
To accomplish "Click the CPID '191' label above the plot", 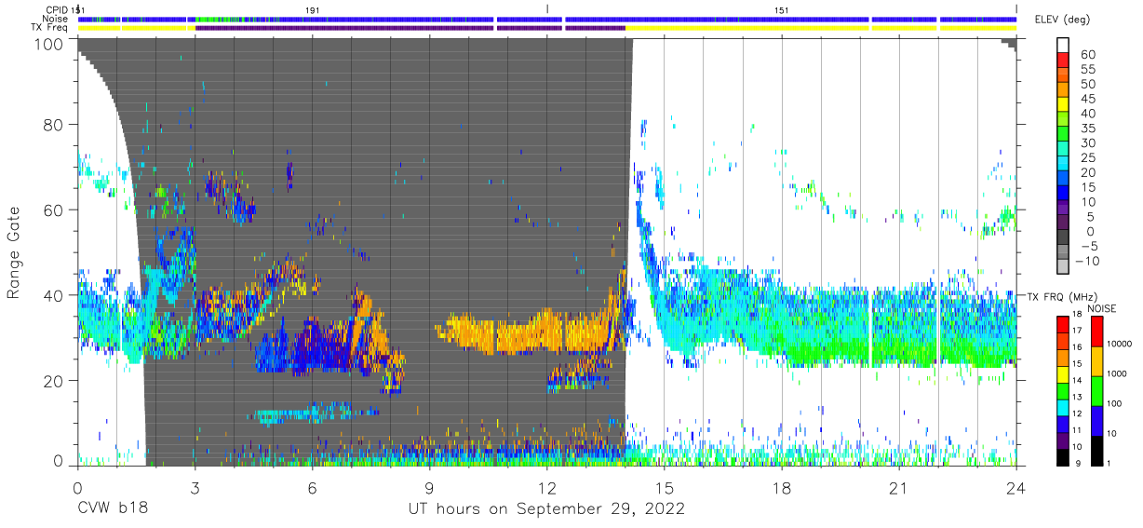I will pos(314,9).
